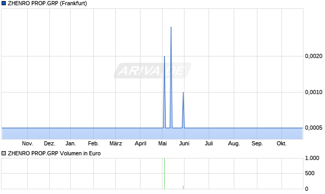Click the 1.000 volume axis value
Screen dimensions: 325x194
click(312, 158)
